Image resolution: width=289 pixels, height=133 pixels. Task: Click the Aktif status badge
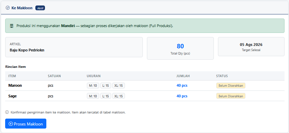point(40,8)
